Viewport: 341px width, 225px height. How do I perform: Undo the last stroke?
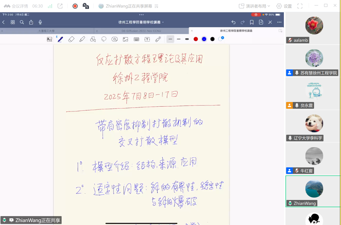[x=233, y=22]
